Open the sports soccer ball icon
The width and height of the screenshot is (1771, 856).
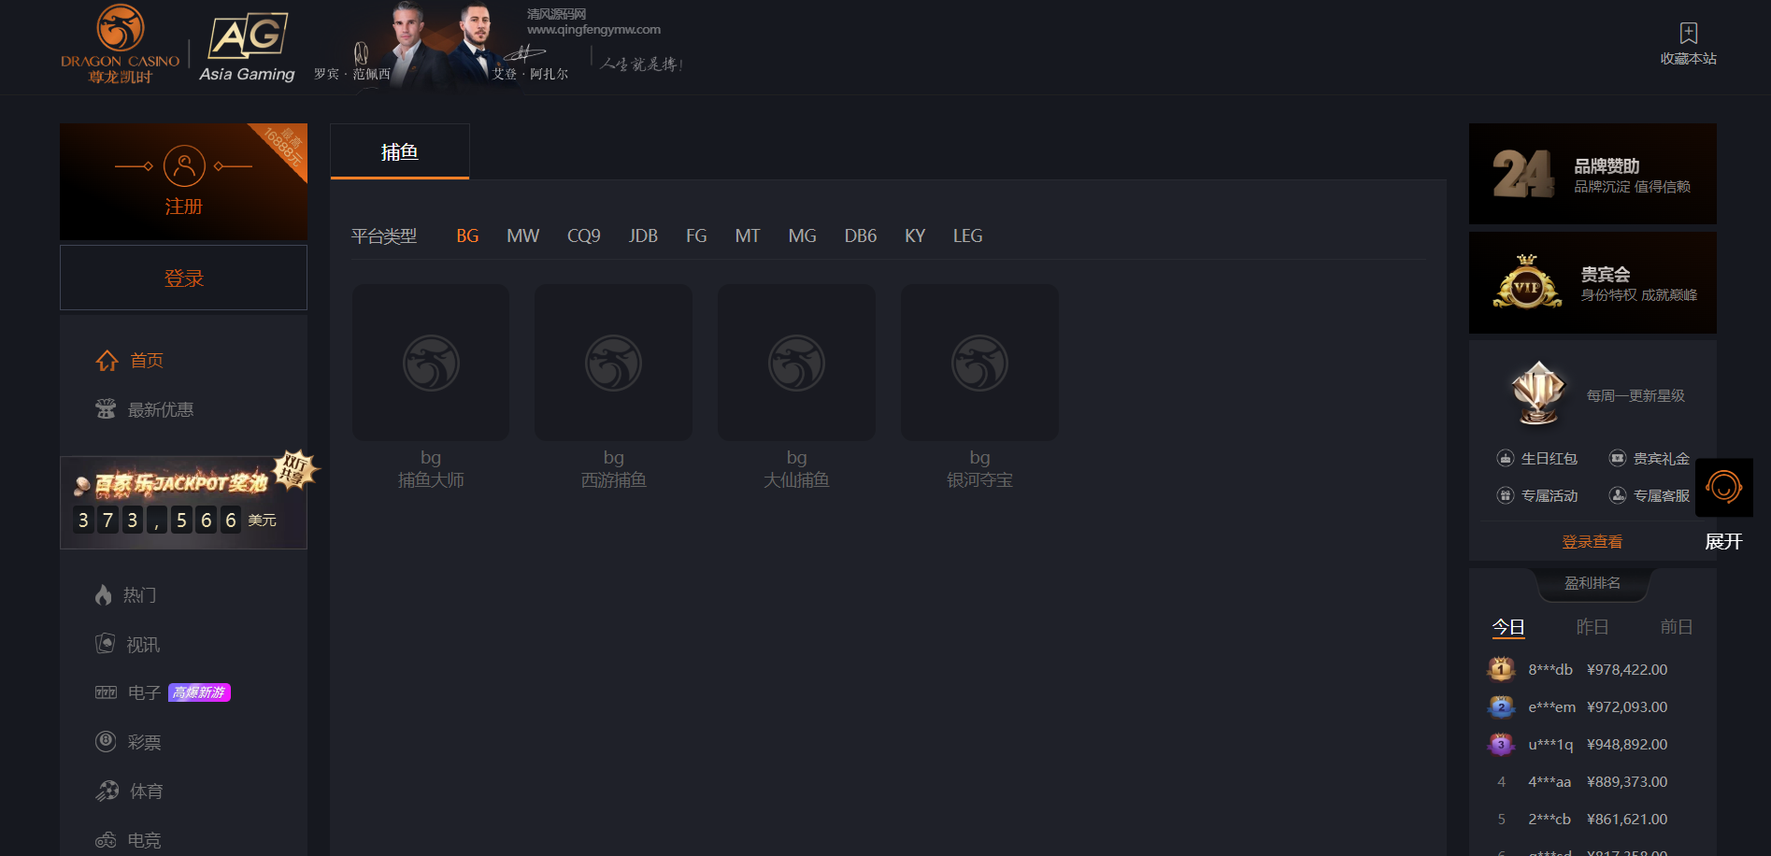(x=107, y=792)
